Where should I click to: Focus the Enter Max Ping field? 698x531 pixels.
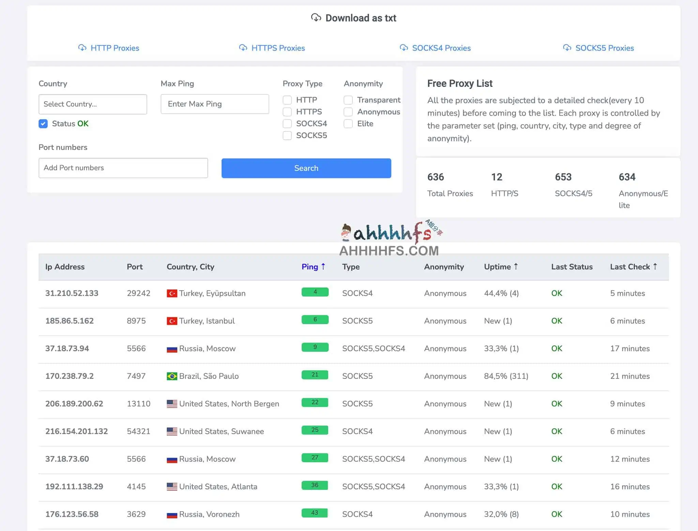[215, 104]
